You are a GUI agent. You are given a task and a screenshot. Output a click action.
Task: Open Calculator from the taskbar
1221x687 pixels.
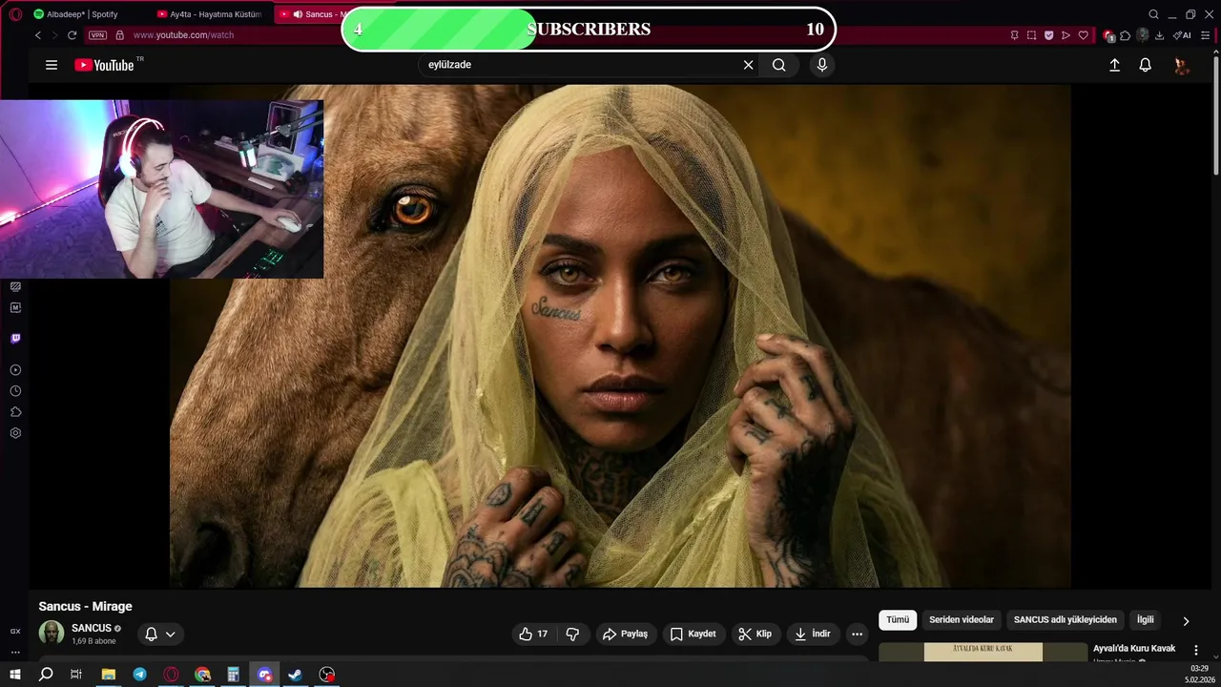[233, 675]
